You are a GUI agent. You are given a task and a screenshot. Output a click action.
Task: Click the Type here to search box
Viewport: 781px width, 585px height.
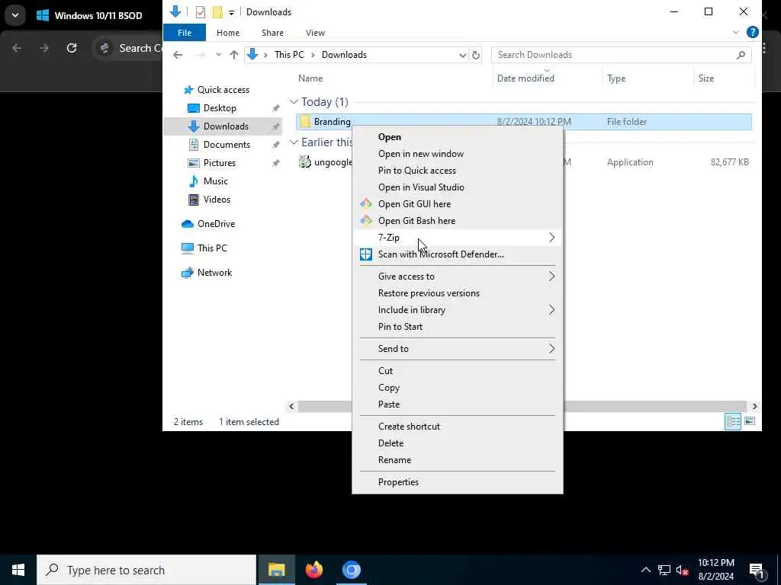pyautogui.click(x=146, y=570)
